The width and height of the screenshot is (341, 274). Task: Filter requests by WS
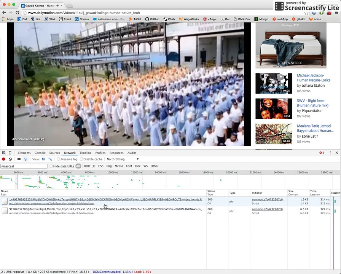click(145, 166)
